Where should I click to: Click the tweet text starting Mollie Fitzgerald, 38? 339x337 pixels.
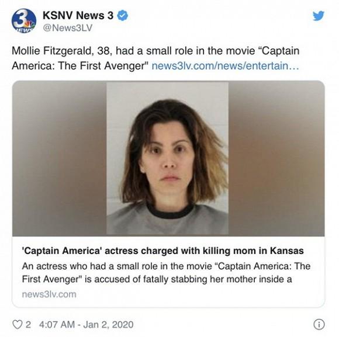click(x=155, y=58)
